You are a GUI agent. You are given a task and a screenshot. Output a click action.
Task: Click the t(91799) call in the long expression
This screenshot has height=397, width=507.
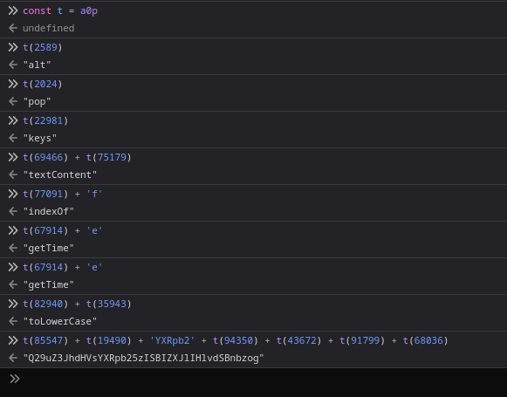click(362, 340)
